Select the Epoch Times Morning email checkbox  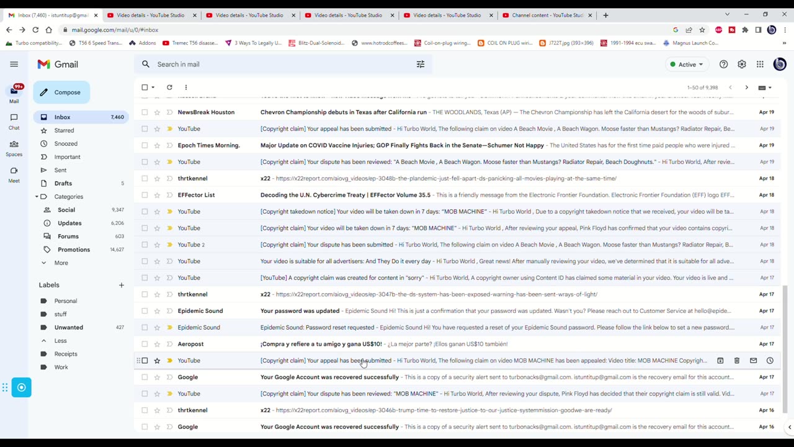145,145
